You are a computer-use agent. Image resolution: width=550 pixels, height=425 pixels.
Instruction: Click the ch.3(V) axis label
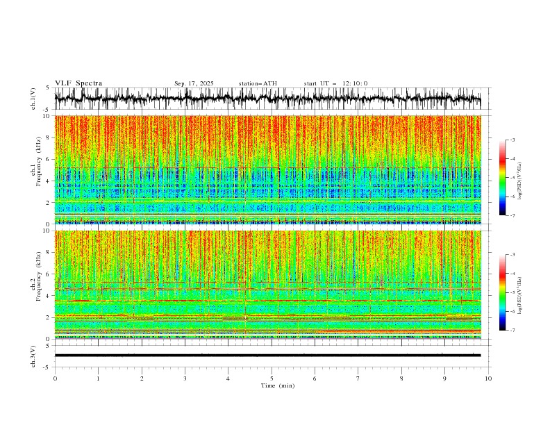coord(33,356)
